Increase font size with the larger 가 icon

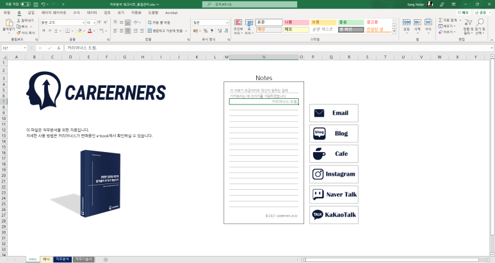point(99,22)
